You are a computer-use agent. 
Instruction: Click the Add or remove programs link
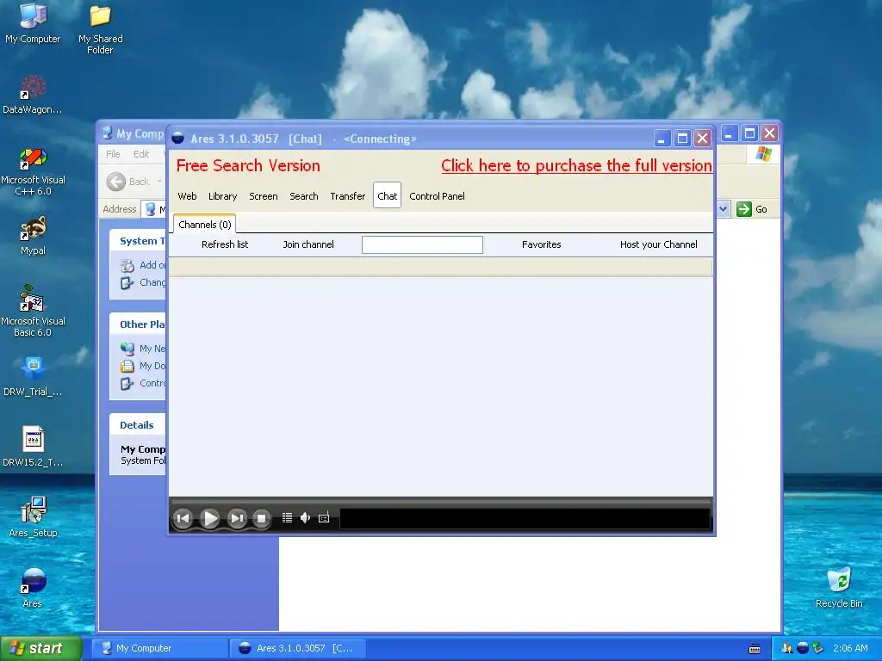(144, 265)
